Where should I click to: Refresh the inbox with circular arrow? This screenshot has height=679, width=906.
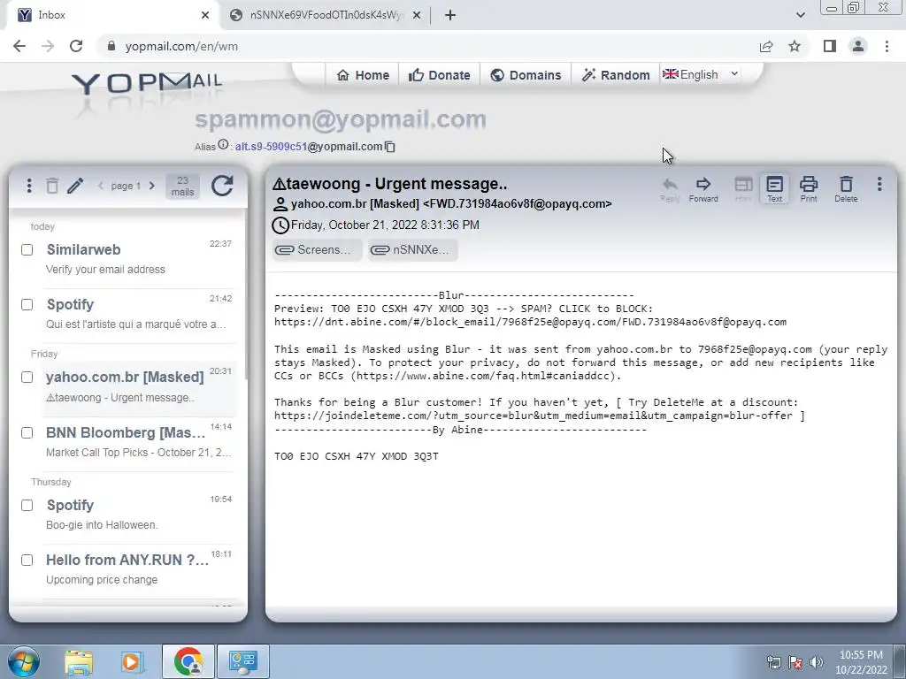(x=222, y=186)
